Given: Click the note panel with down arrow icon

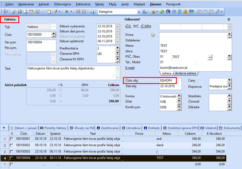Looking at the screenshot, I should (199, 11).
